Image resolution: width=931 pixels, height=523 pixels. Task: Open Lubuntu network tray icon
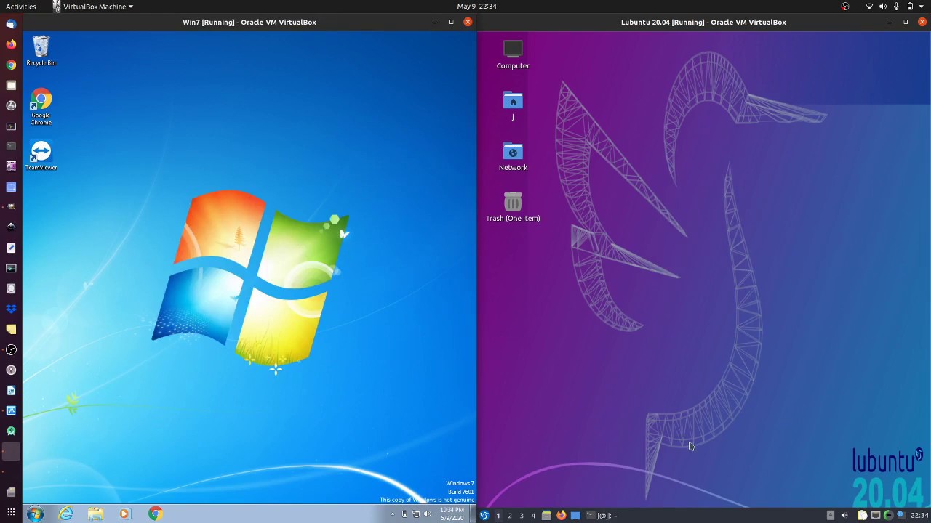click(876, 515)
